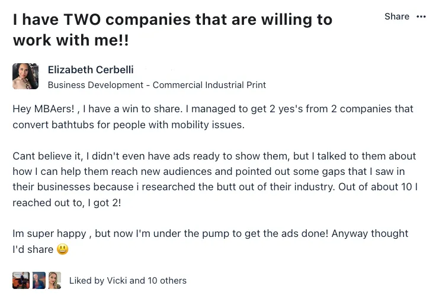Click 'work with me!!' on title's second line
This screenshot has width=436, height=299.
(70, 41)
